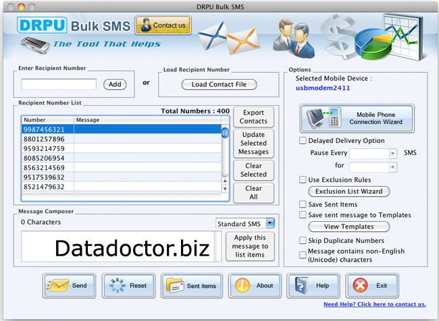Check non-English Unicode characters option

click(x=303, y=255)
